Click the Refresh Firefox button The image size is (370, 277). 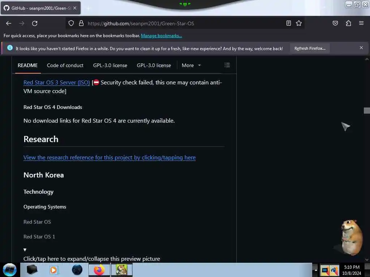tap(310, 48)
